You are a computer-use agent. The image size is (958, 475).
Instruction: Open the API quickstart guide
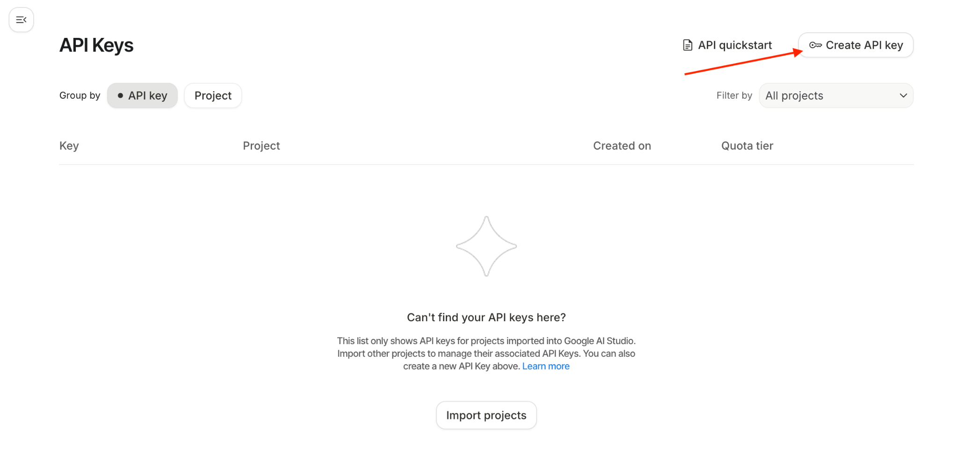[x=734, y=45]
